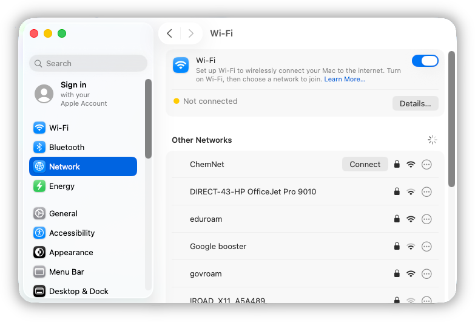Select Network in the sidebar
This screenshot has width=475, height=322.
(83, 166)
